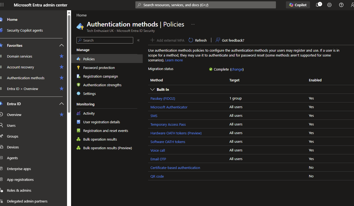Open notifications bell icon

pyautogui.click(x=318, y=5)
